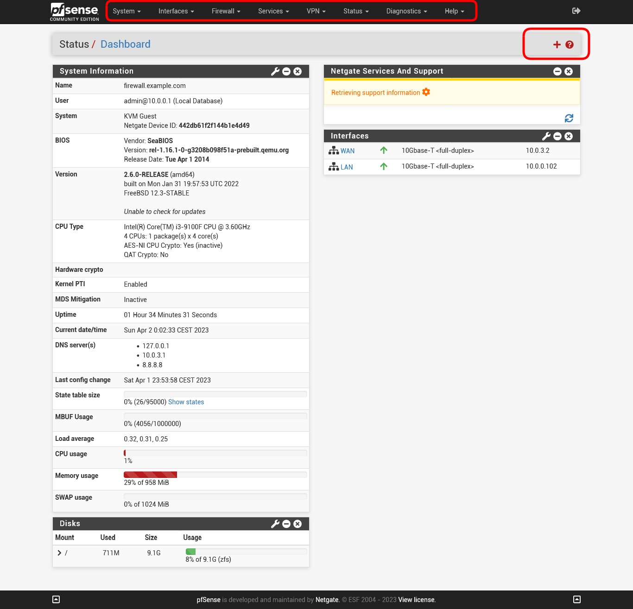Click the CPU usage progress bar
The height and width of the screenshot is (609, 633).
tap(215, 453)
